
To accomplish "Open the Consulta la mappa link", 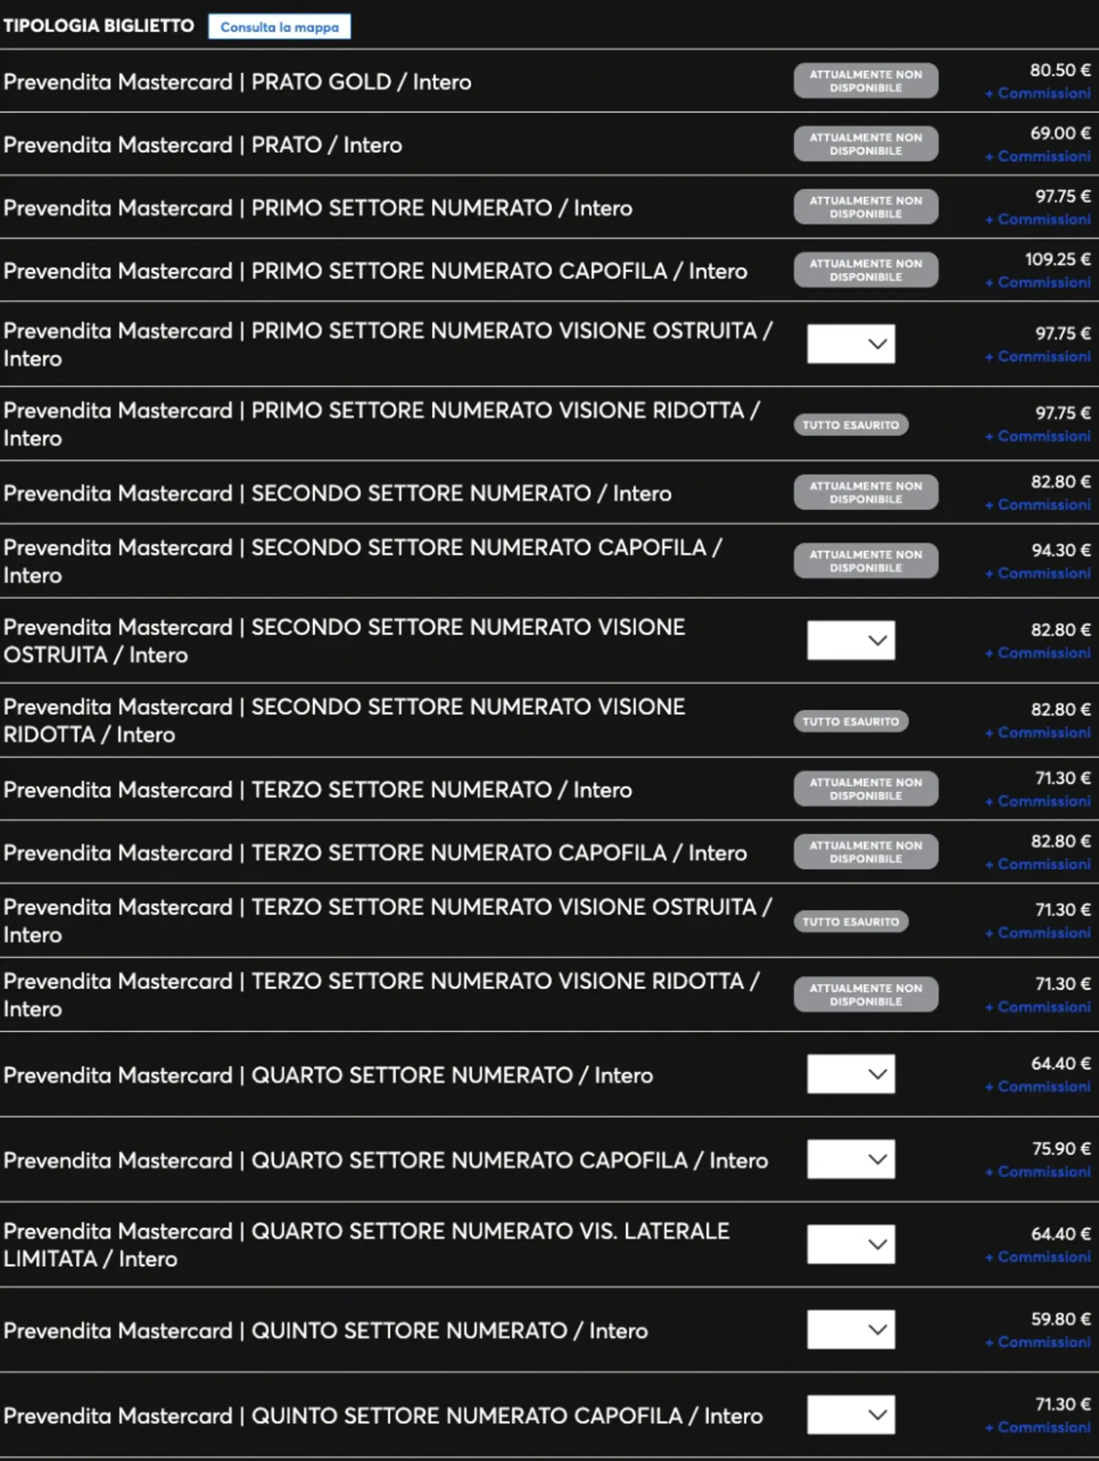I will [279, 27].
